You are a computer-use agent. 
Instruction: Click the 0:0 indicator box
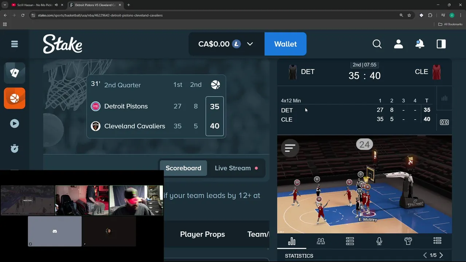(x=444, y=122)
